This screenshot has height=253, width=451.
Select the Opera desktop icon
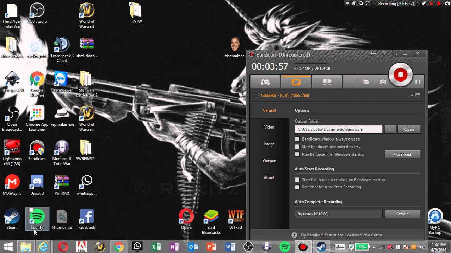[x=186, y=219]
